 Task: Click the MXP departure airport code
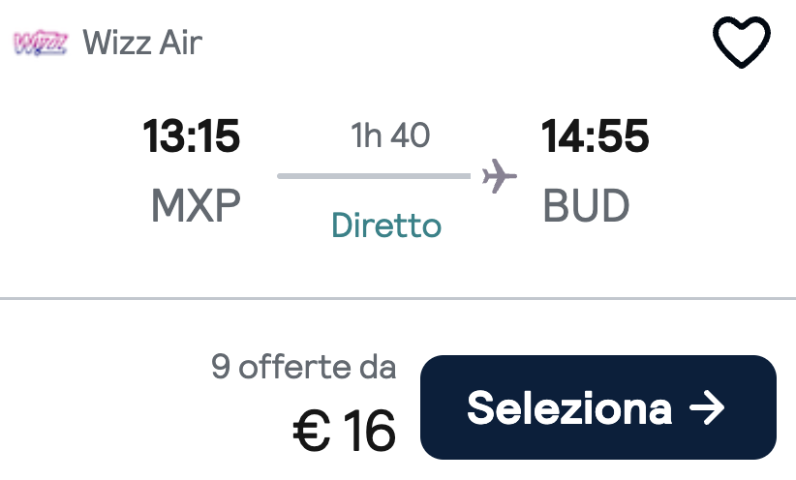(x=196, y=205)
